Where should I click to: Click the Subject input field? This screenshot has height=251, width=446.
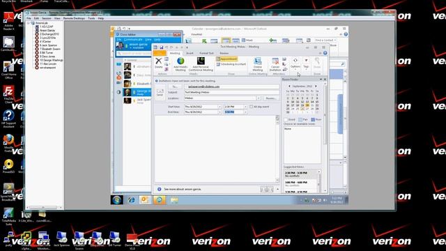(231, 92)
